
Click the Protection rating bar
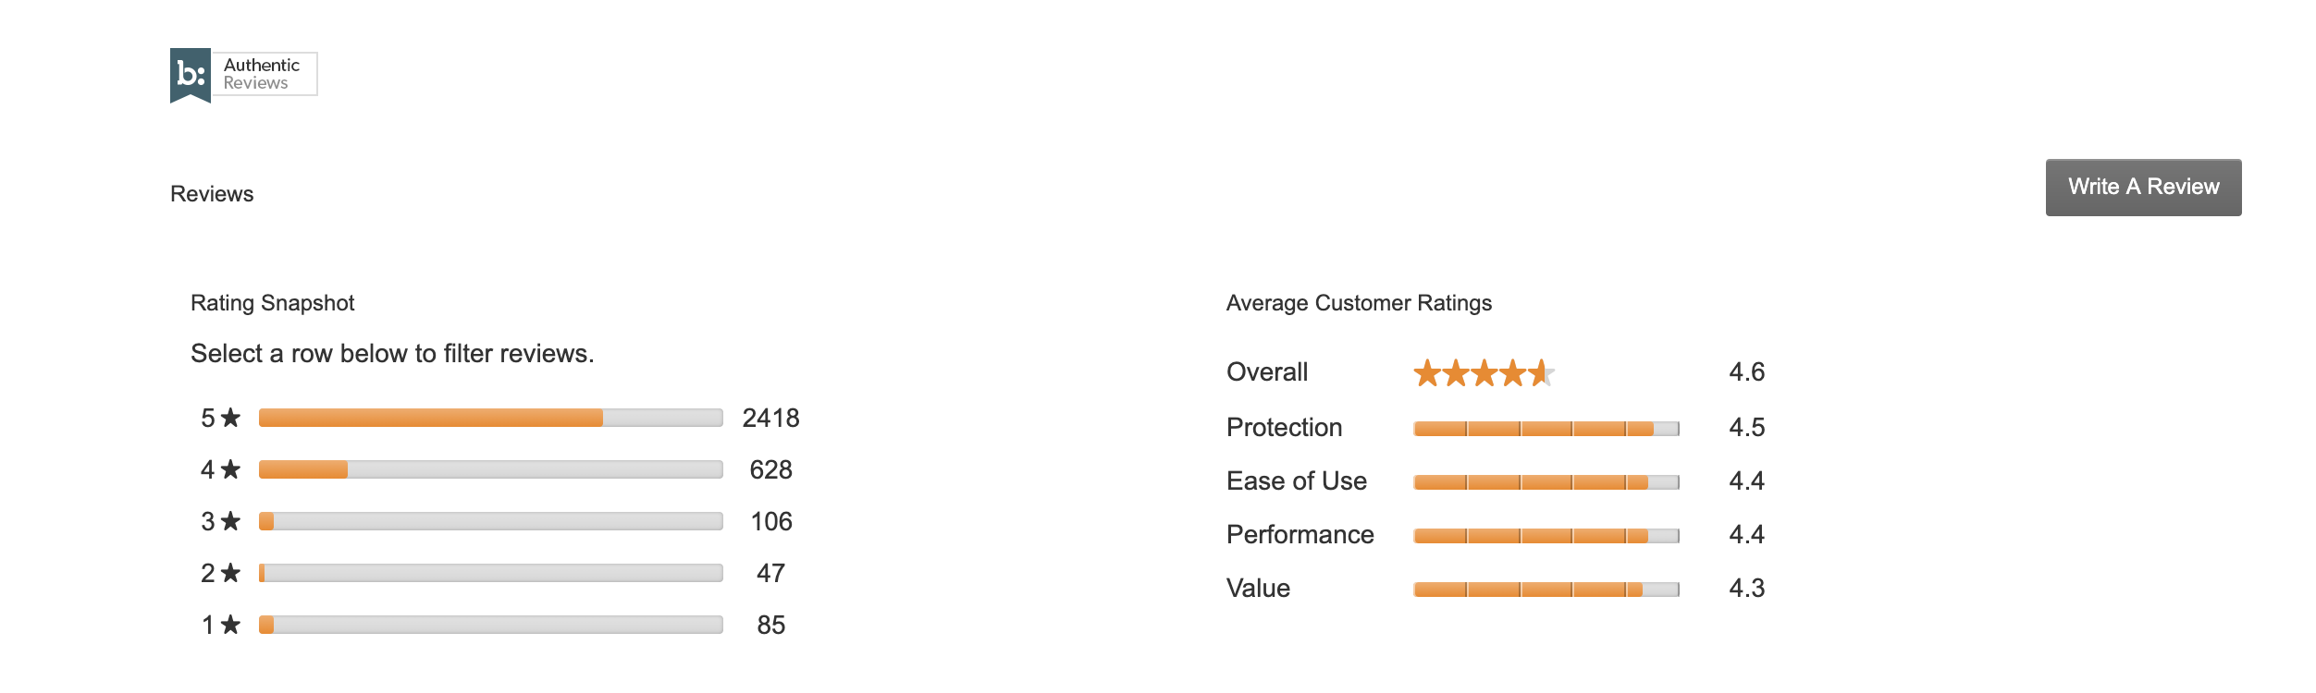1546,429
